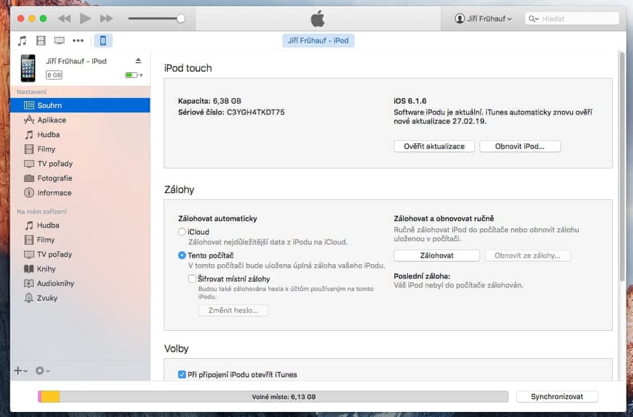Click the Audioknihy icon

(x=29, y=284)
